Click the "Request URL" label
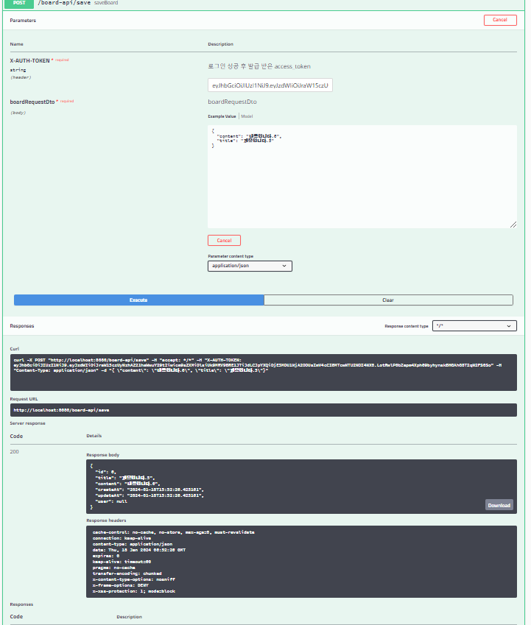 pos(24,399)
